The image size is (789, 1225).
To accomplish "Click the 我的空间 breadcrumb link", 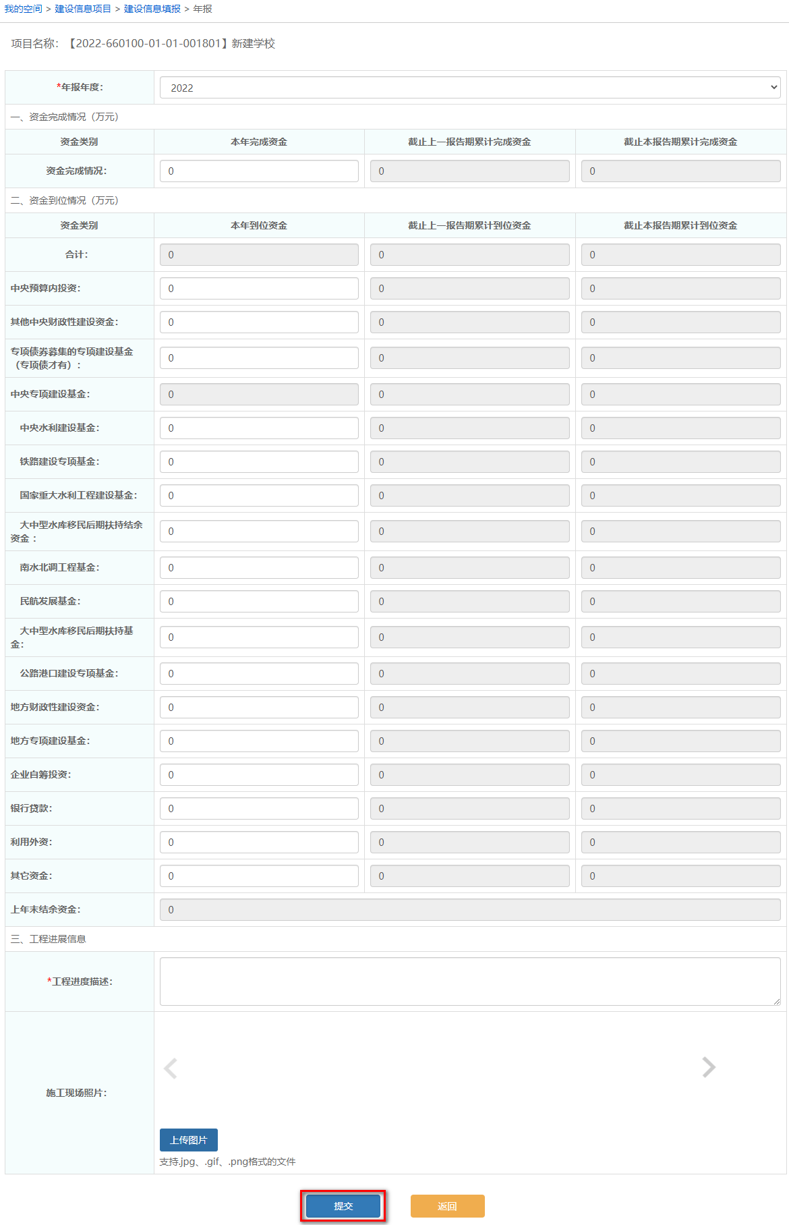I will click(x=23, y=9).
